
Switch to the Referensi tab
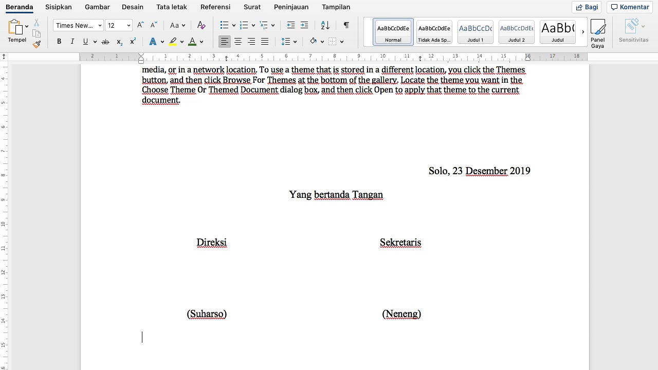coord(215,7)
